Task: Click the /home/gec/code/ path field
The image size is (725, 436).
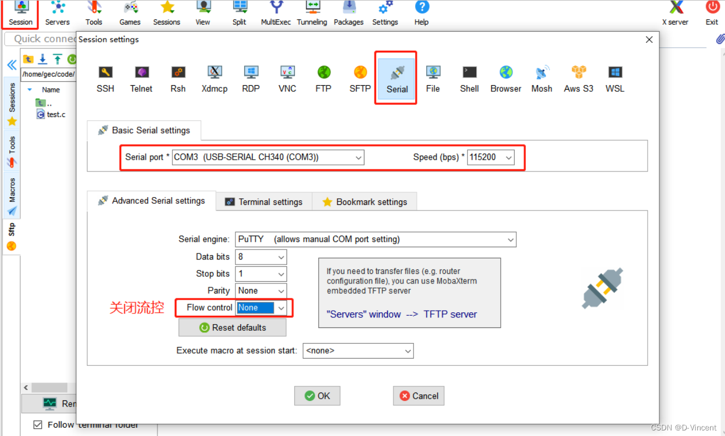Action: pyautogui.click(x=48, y=74)
